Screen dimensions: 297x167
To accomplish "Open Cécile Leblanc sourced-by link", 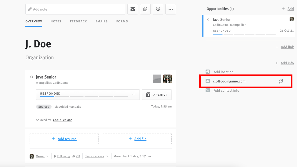I will tap(62, 120).
